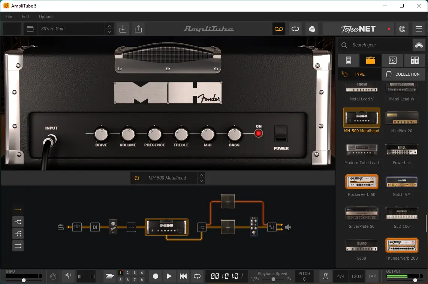Select the Rack effects category icon
This screenshot has height=284, width=428.
tap(415, 60)
